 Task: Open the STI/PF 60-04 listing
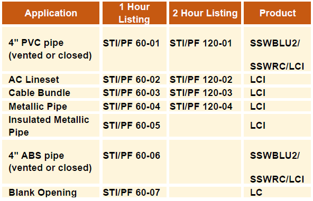131,107
